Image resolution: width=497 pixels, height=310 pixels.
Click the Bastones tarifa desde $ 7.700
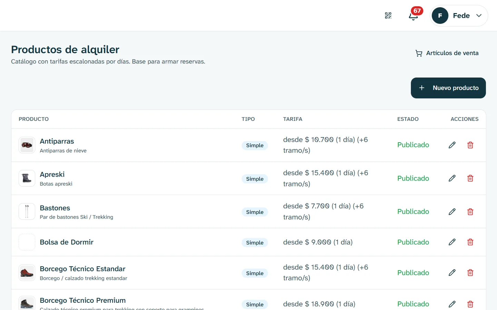coord(323,211)
